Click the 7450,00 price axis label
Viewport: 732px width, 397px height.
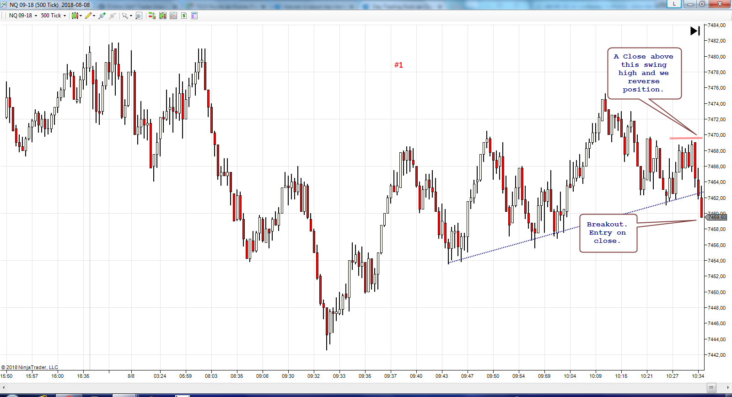tap(716, 292)
